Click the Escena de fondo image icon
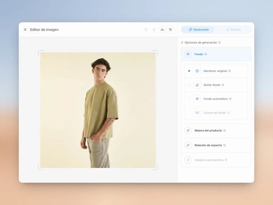 [x=197, y=113]
